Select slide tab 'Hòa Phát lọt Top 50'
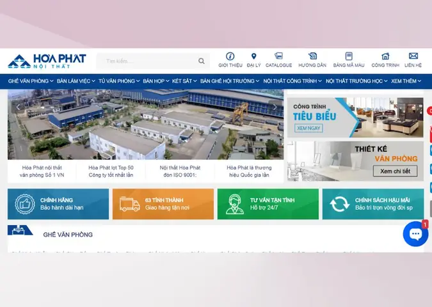This screenshot has height=307, width=432. click(111, 171)
